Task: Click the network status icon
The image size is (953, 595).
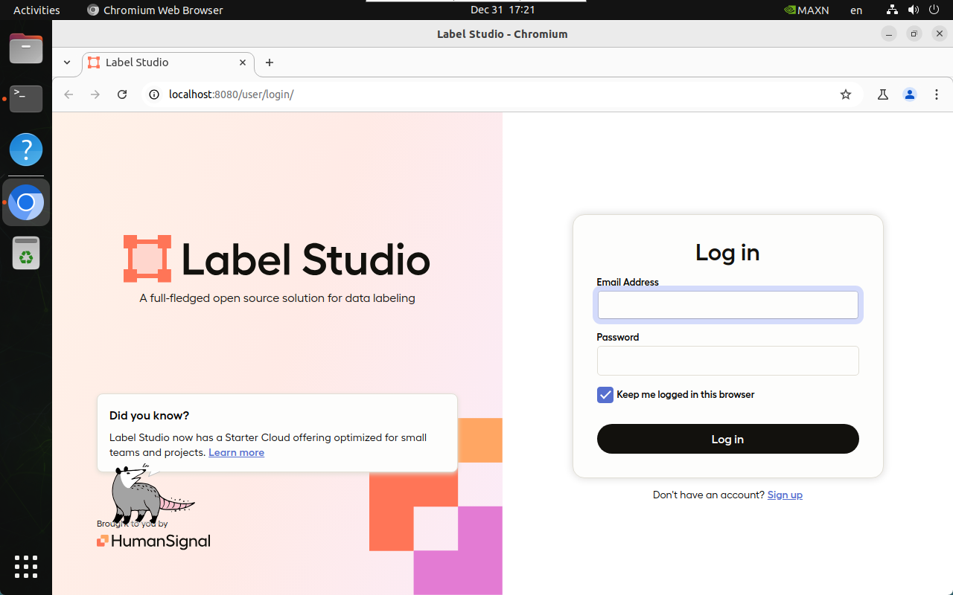Action: click(893, 10)
